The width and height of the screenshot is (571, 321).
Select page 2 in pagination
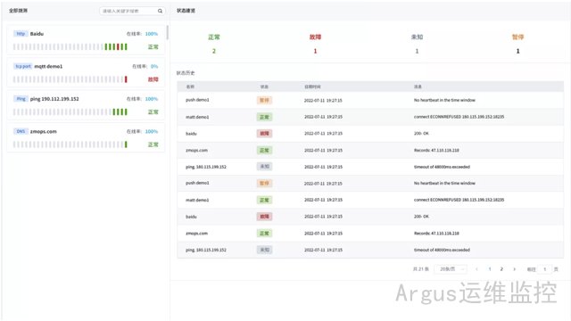(501, 269)
